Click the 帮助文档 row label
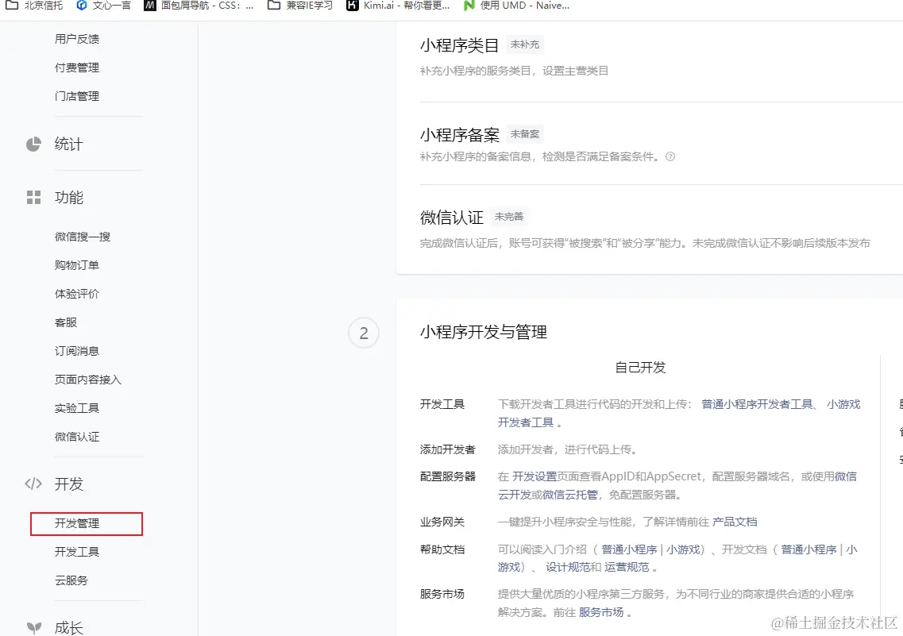This screenshot has height=636, width=903. [x=442, y=549]
